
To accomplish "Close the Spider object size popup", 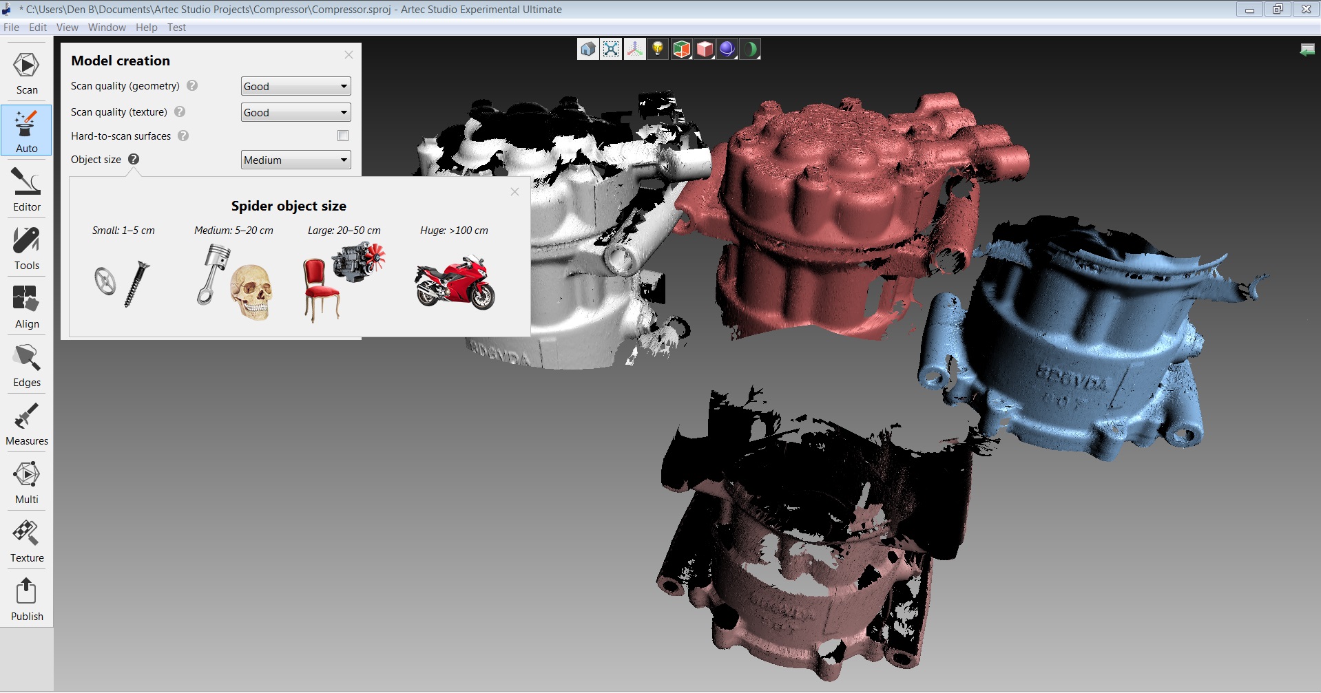I will (x=514, y=192).
